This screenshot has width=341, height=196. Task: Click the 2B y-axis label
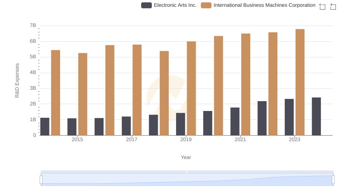pyautogui.click(x=33, y=104)
